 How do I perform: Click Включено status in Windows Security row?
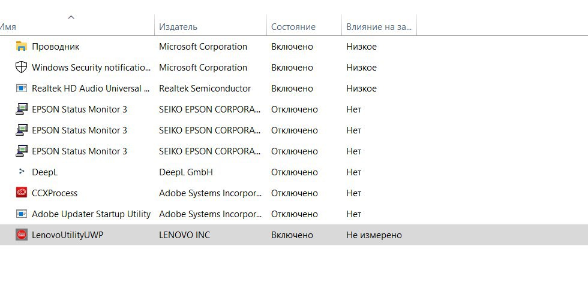292,67
